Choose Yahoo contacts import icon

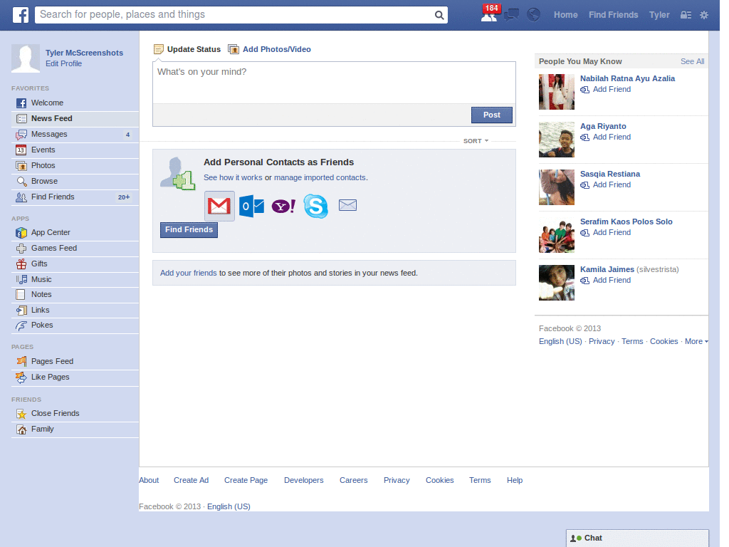(x=283, y=206)
